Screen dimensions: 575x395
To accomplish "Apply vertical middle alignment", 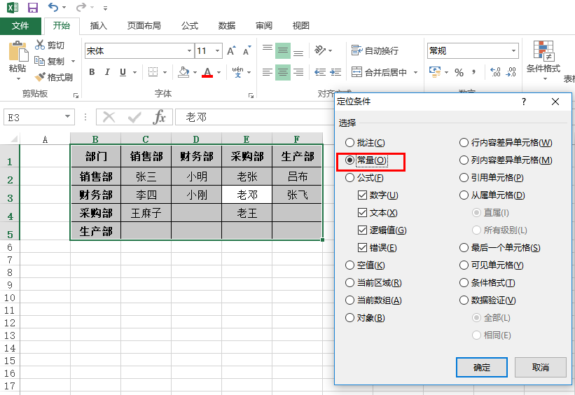I will [283, 50].
